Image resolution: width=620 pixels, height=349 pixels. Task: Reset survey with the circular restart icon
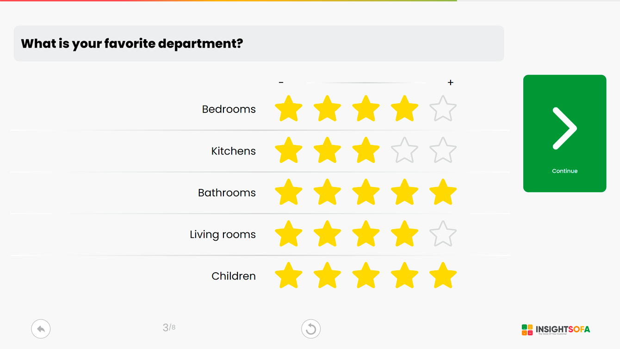311,329
